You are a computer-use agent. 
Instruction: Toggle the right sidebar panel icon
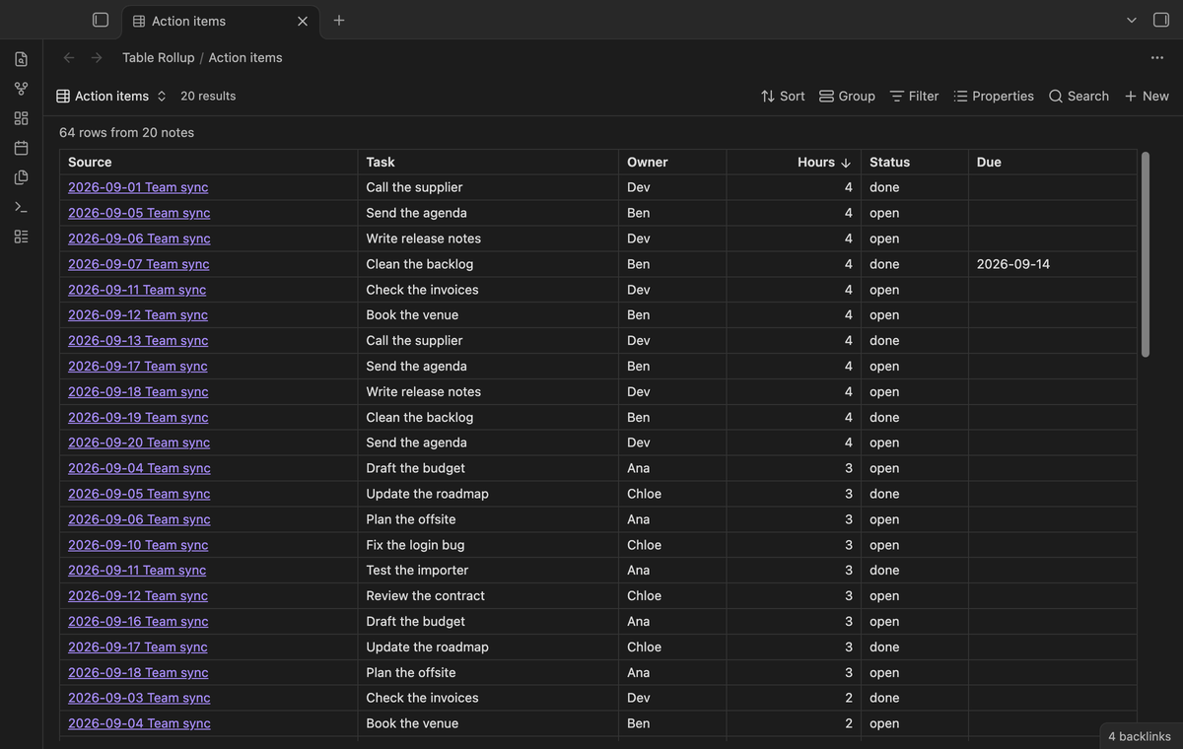pyautogui.click(x=1160, y=20)
